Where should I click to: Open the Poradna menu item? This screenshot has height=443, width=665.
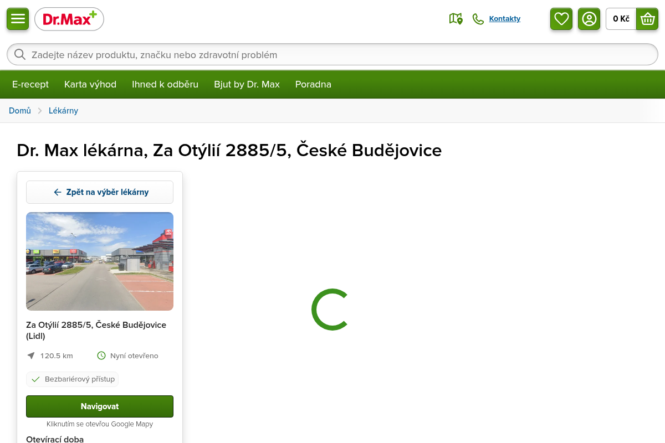(x=313, y=84)
